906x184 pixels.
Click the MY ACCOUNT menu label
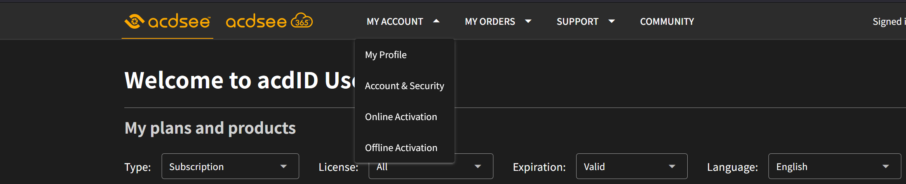(395, 22)
